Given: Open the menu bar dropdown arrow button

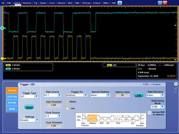Looking at the screenshot, I should pos(120,3).
